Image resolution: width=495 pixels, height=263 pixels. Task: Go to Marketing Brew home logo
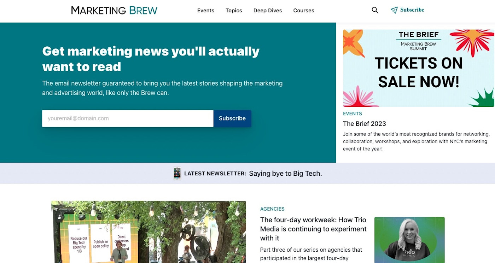(114, 10)
